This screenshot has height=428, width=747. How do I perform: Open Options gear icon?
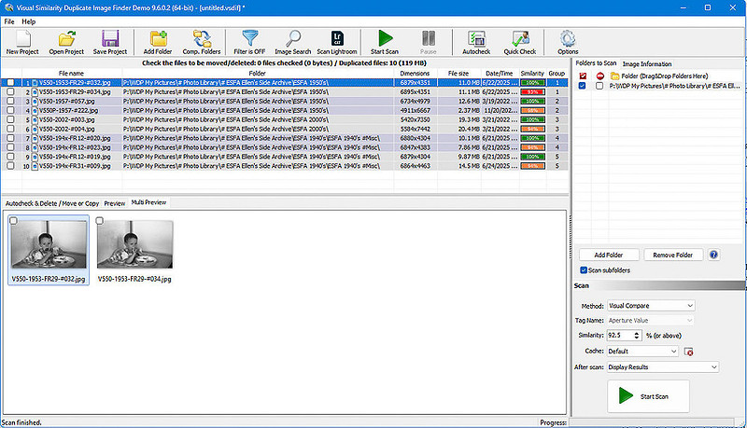coord(568,39)
